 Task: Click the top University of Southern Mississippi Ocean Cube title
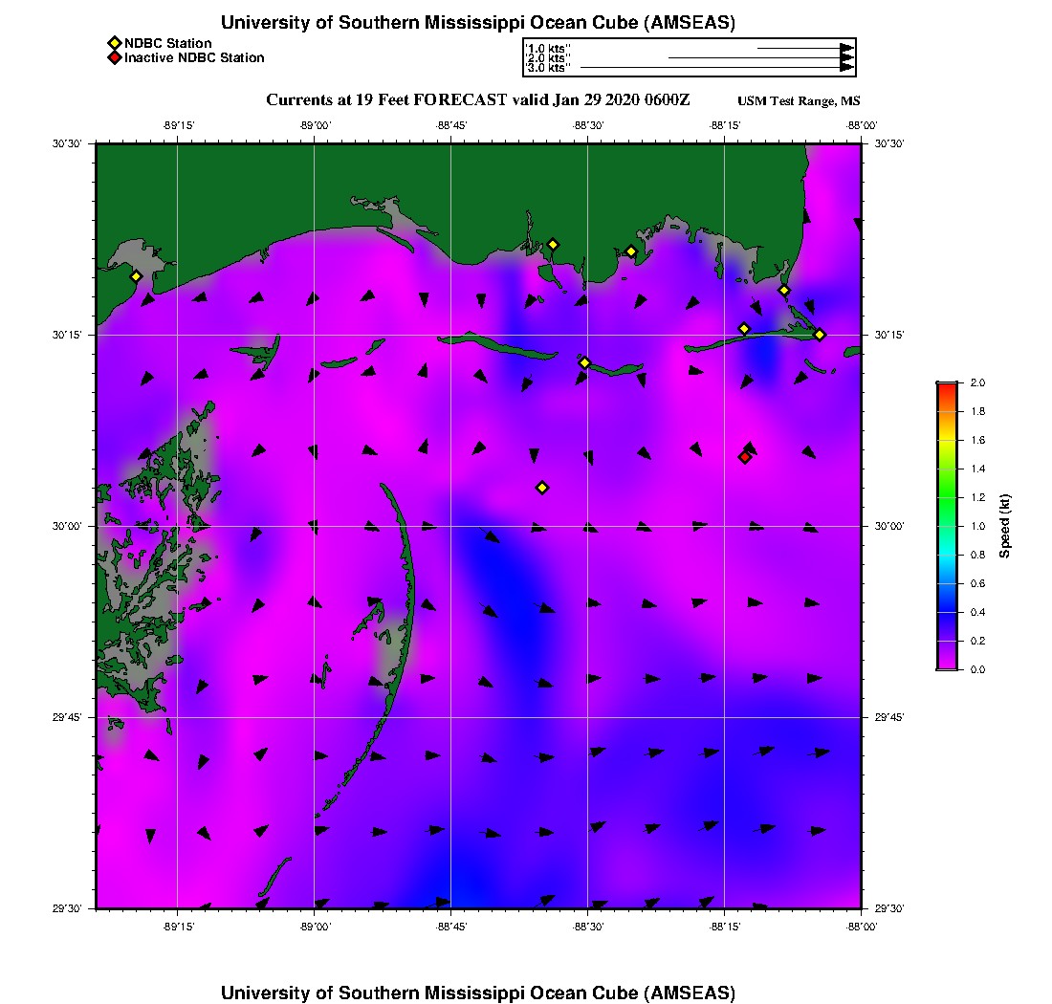pos(477,23)
